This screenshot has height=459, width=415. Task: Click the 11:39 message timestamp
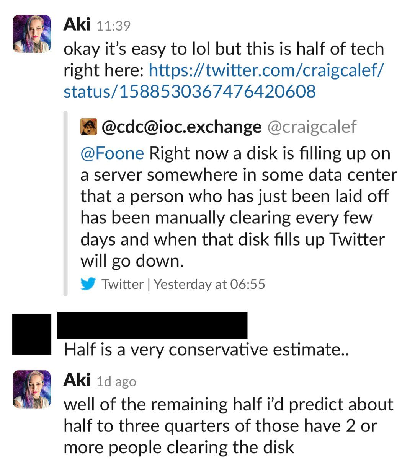tap(114, 26)
